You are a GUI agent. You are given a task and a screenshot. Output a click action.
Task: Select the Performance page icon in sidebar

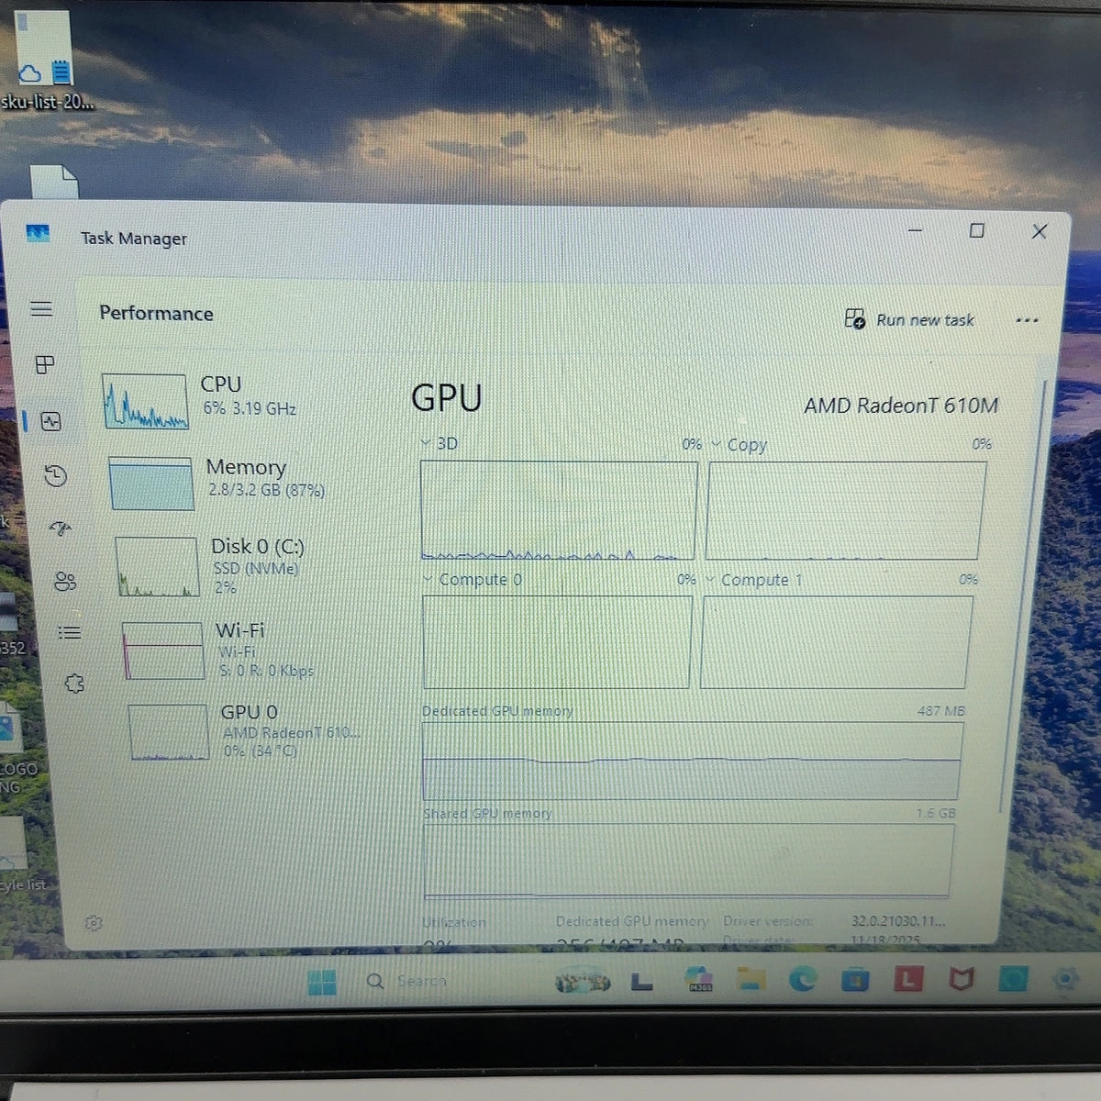[50, 421]
